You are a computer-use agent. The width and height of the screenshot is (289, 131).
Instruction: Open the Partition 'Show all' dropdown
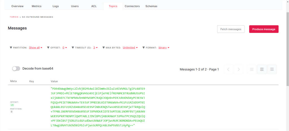coord(36,48)
